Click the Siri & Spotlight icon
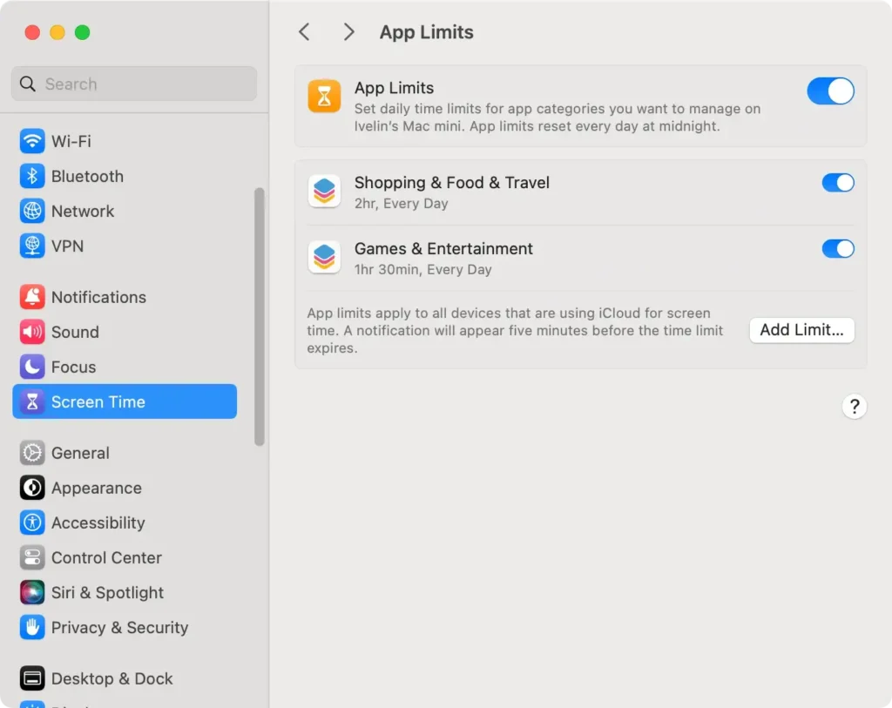The height and width of the screenshot is (708, 892). [32, 592]
